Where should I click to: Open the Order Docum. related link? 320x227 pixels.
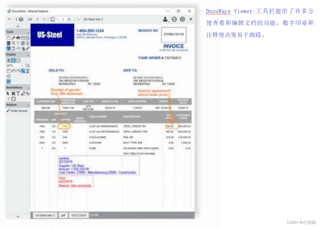[x=17, y=111]
